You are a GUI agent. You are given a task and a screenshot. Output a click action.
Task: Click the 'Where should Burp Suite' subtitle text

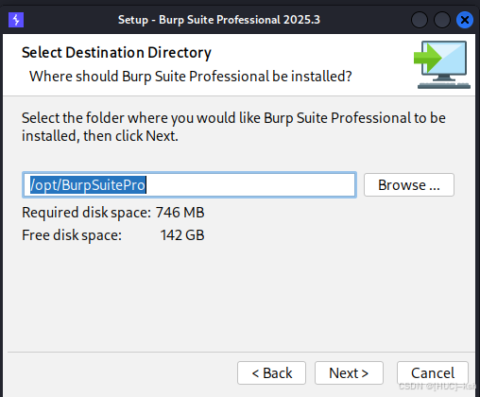(191, 77)
